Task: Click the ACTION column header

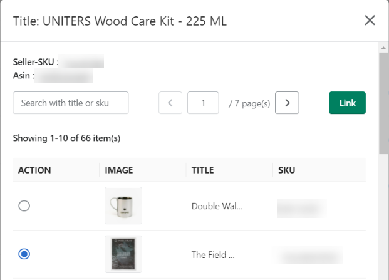Action: tap(34, 170)
